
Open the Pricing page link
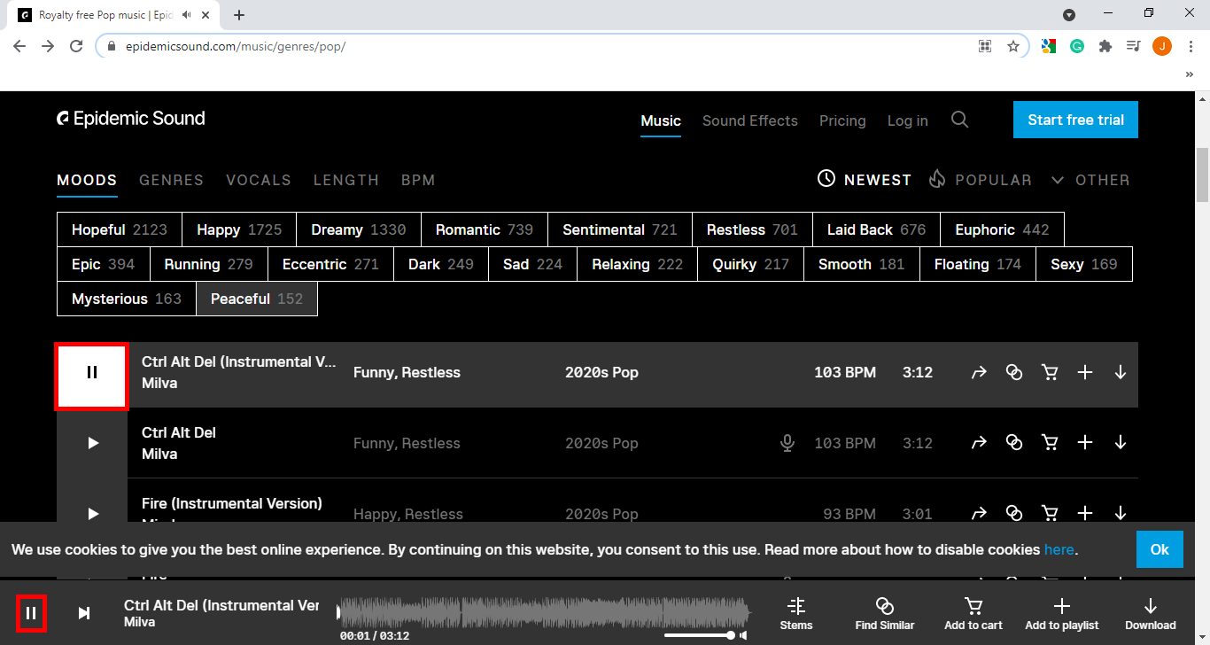point(842,120)
